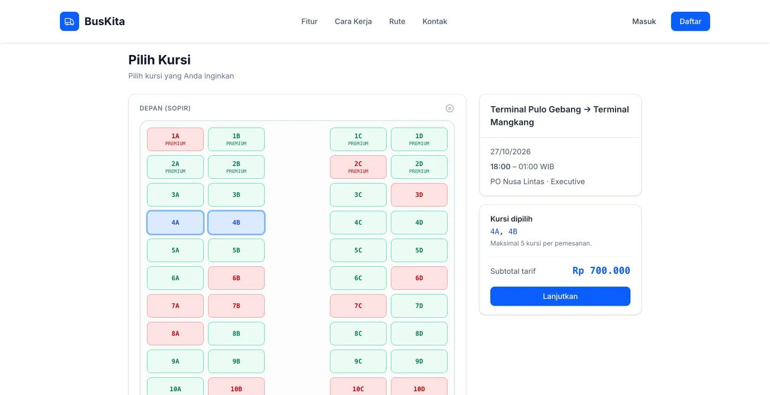Click occupied premium seat 1A

click(x=175, y=139)
